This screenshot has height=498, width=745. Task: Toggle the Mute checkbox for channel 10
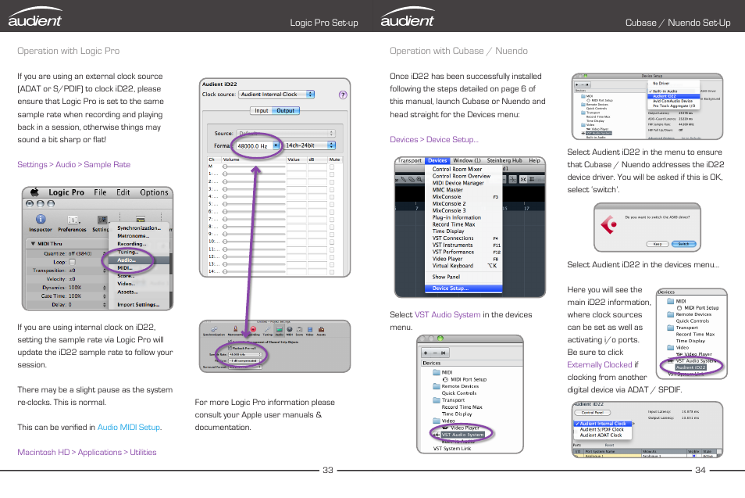332,242
